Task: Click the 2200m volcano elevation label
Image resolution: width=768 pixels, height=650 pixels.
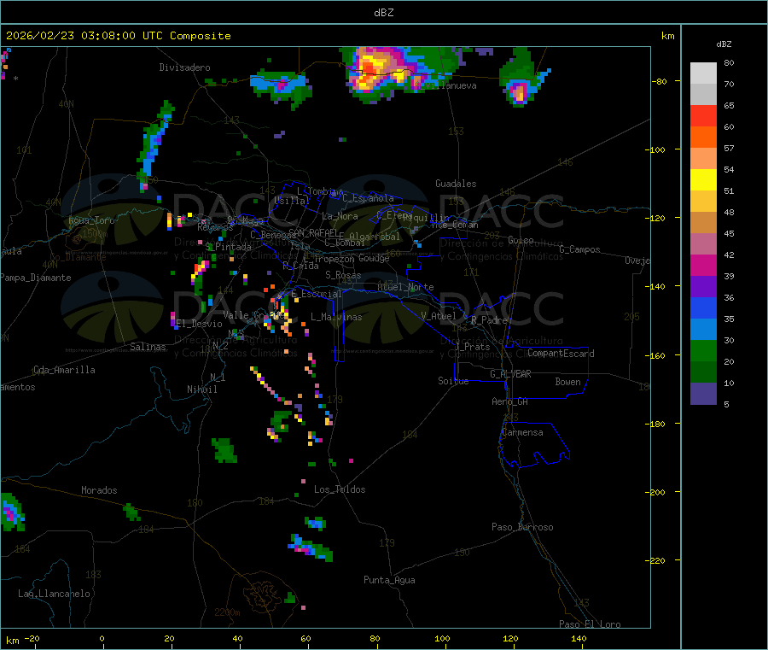Action: (227, 612)
